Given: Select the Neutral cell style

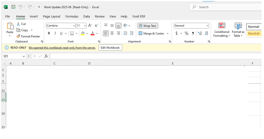Looking at the screenshot, I should (254, 33).
